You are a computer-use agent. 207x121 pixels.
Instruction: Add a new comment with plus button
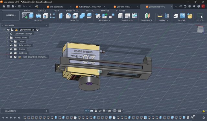click(x=46, y=111)
